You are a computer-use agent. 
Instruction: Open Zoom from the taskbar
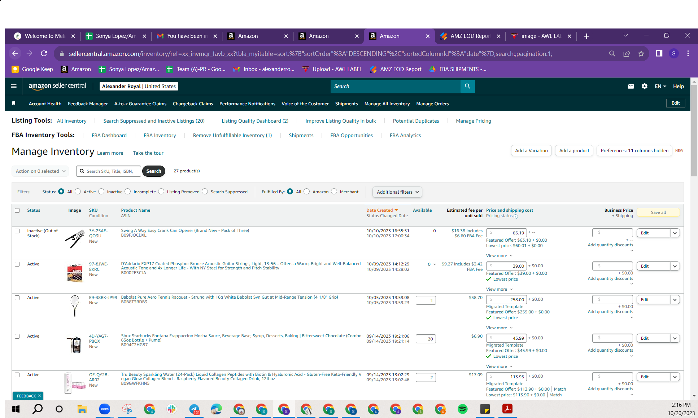point(105,409)
